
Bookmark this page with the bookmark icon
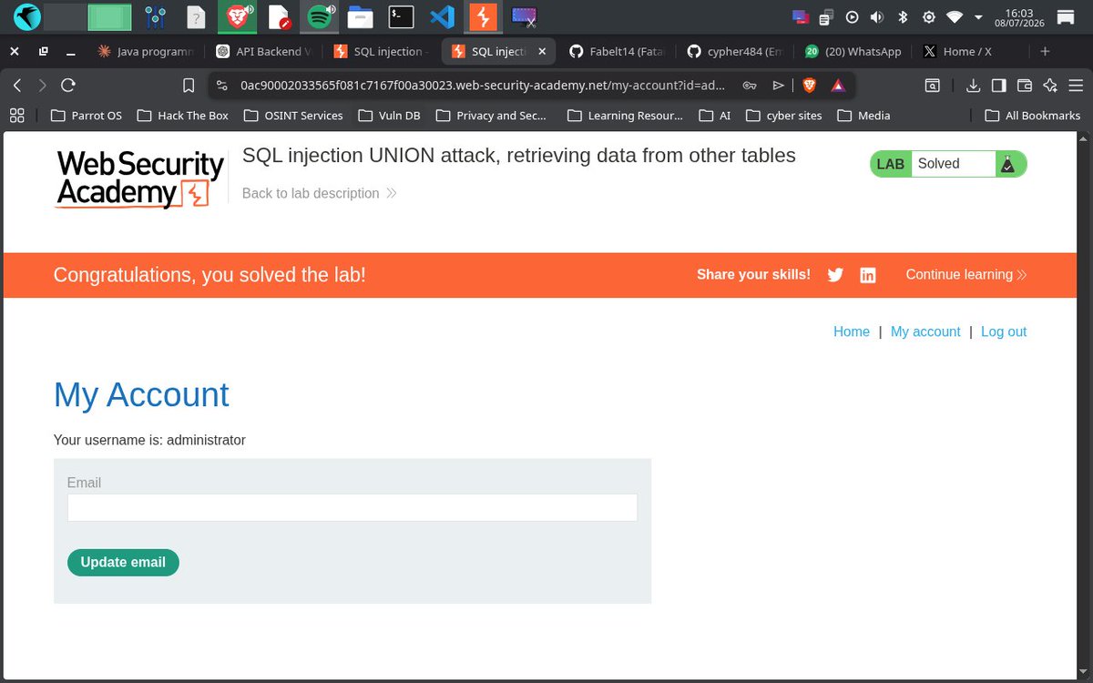click(x=189, y=86)
